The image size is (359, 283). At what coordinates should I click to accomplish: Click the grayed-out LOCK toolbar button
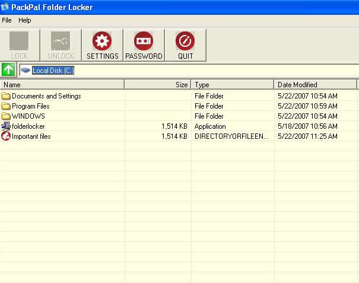pos(20,45)
